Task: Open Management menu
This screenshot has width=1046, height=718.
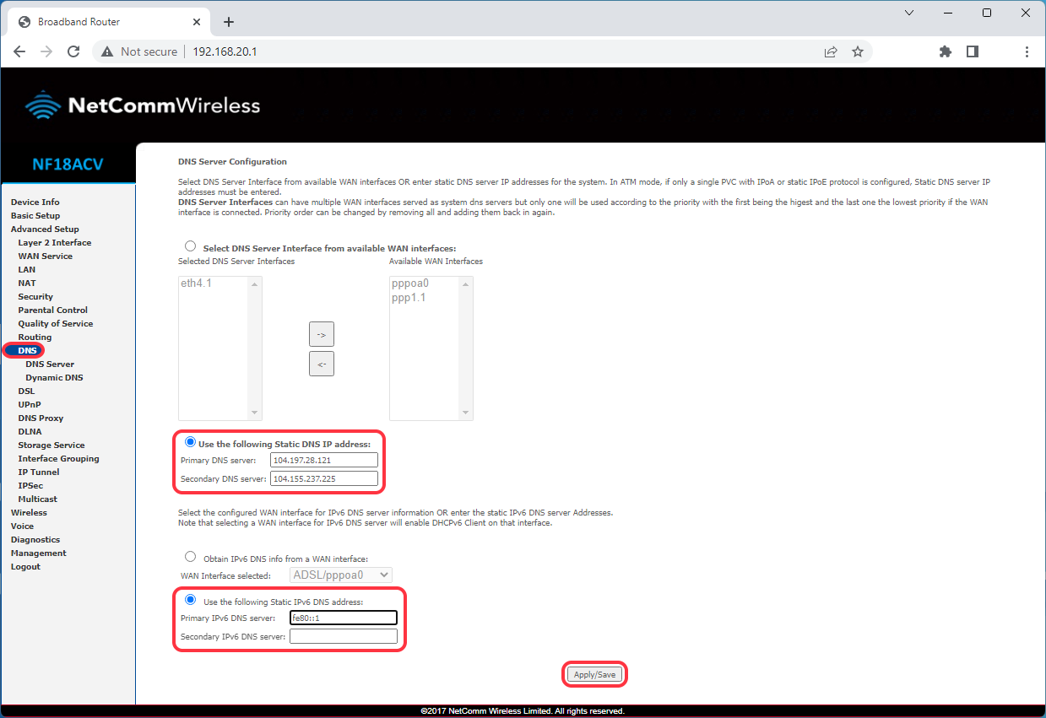Action: pyautogui.click(x=38, y=553)
